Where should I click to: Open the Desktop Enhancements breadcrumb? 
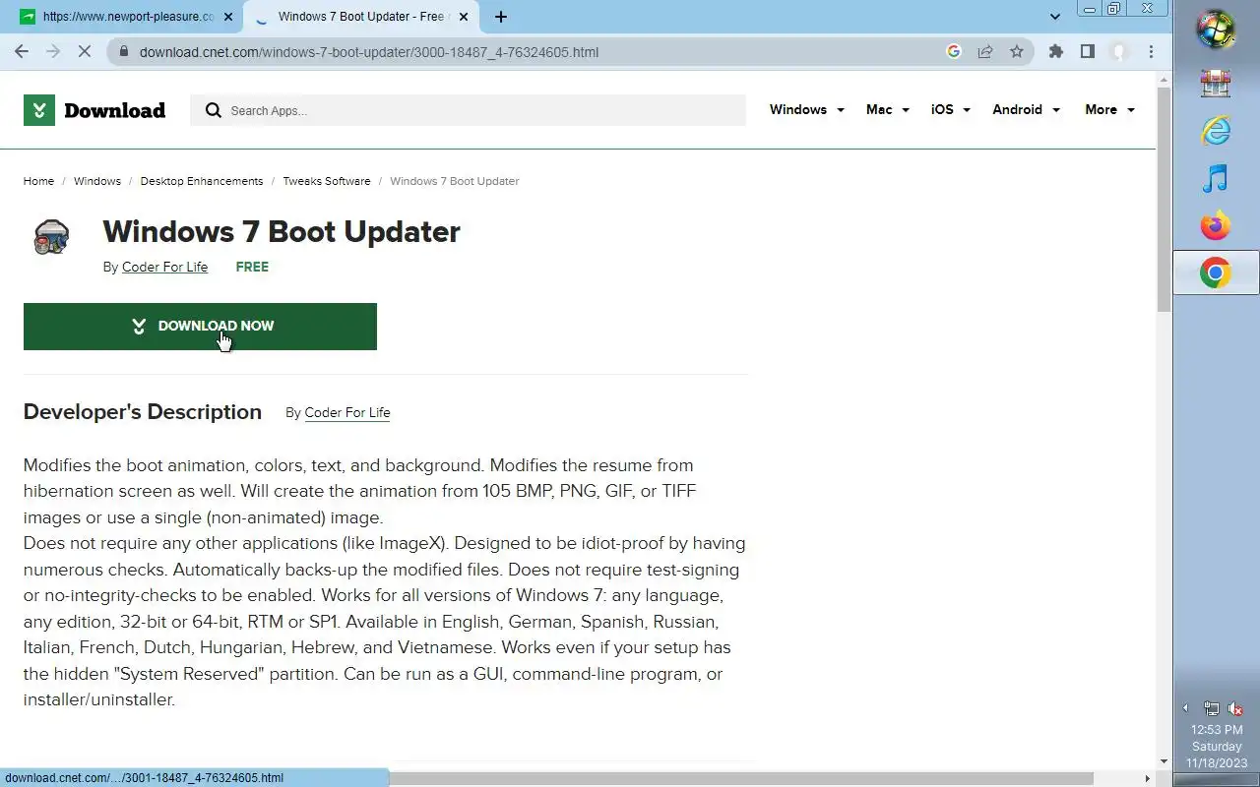[x=202, y=181]
